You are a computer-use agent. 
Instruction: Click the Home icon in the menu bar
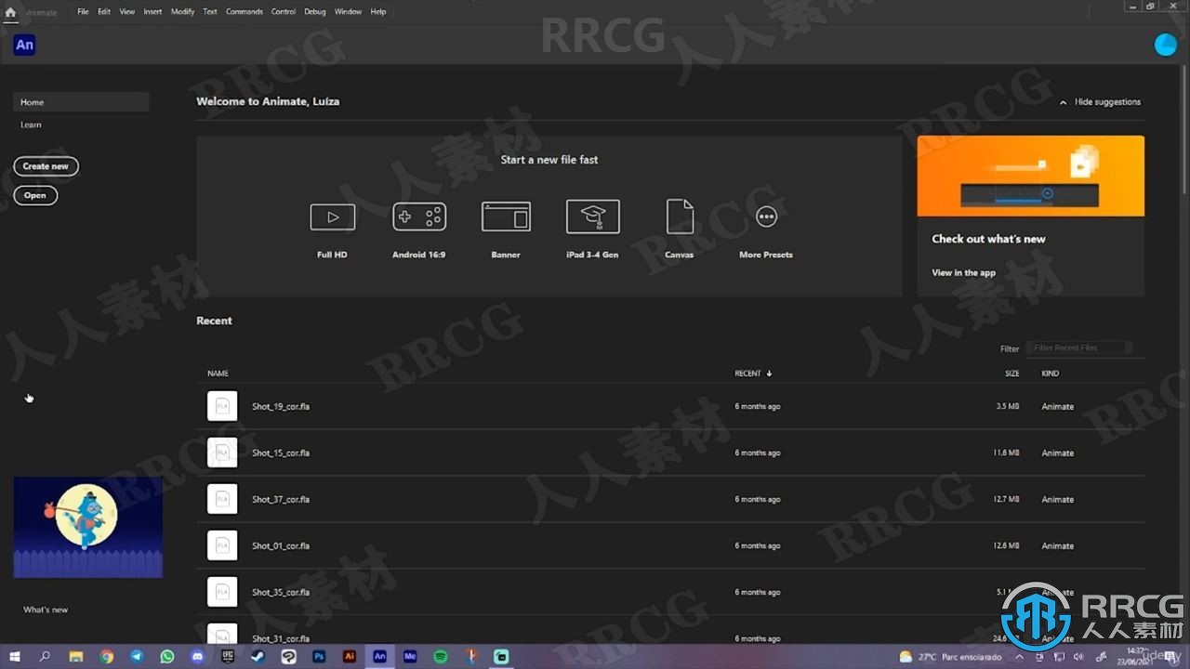(10, 12)
